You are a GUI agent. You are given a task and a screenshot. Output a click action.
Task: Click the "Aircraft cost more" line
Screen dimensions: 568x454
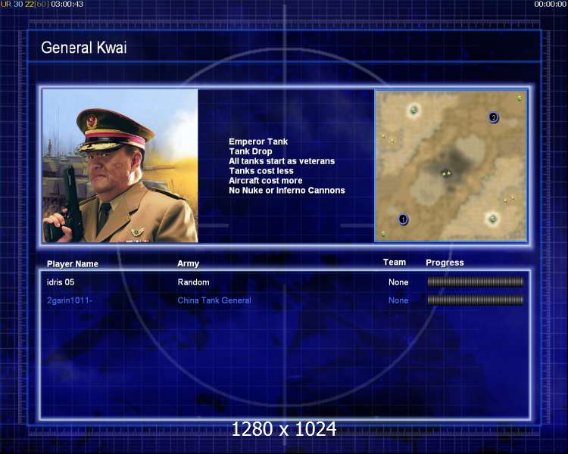266,181
